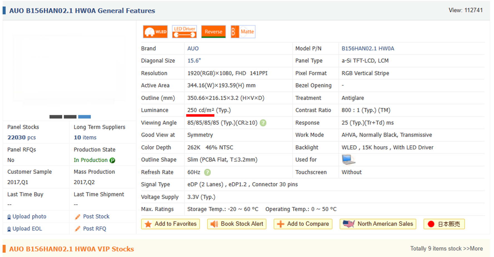
Task: Click Post Stock link
Action: coord(96,216)
